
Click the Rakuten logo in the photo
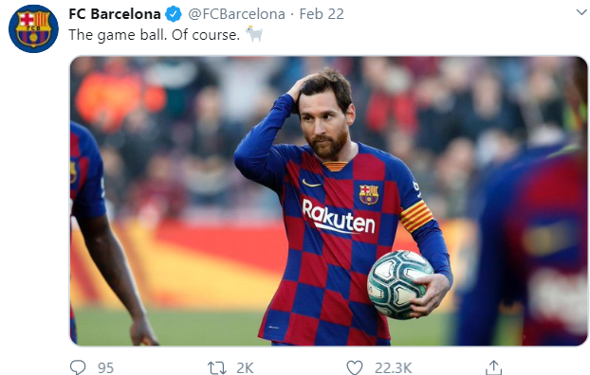pos(339,217)
